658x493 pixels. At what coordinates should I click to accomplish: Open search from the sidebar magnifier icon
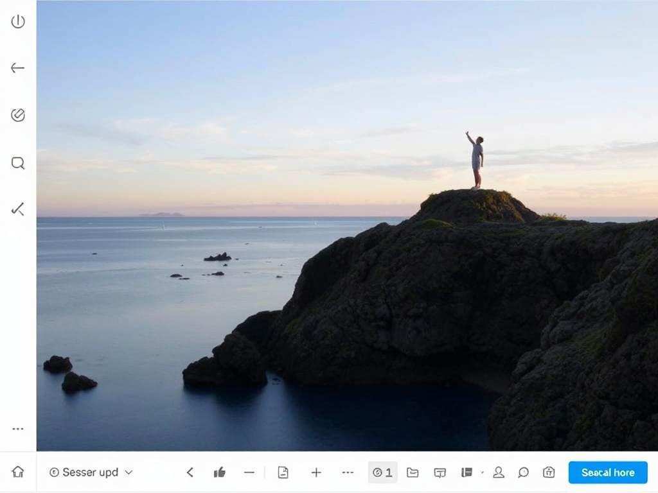pos(18,163)
